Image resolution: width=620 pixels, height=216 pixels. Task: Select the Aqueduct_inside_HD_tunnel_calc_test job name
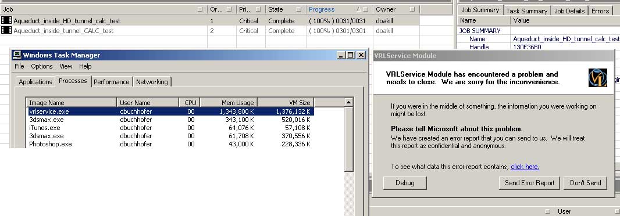pyautogui.click(x=67, y=20)
